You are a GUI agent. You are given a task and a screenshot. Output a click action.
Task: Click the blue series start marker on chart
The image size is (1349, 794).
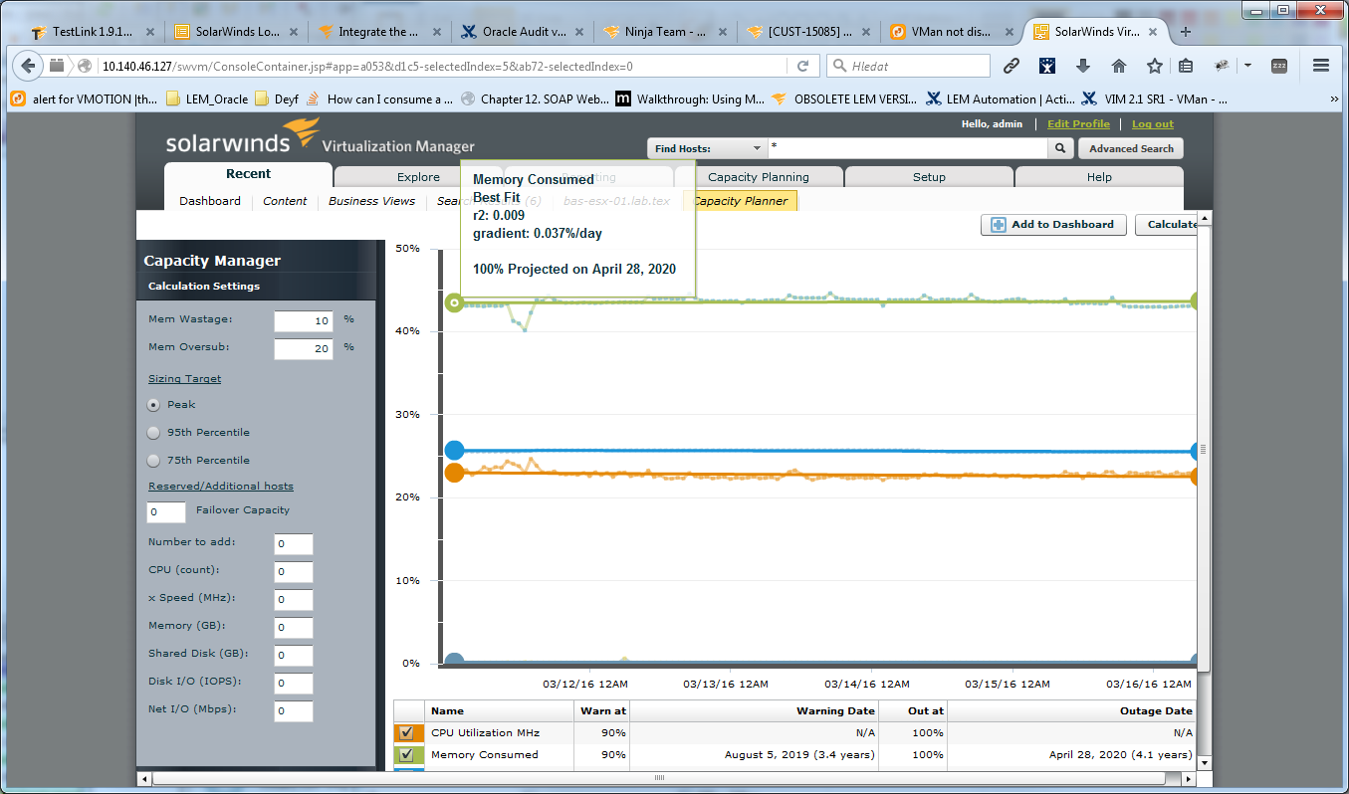(x=454, y=451)
